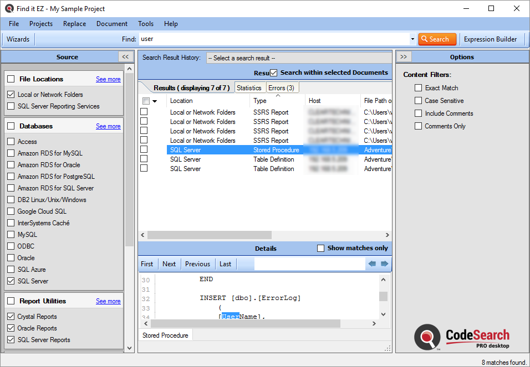Image resolution: width=530 pixels, height=367 pixels.
Task: Jump to Last match in Details
Action: [x=226, y=264]
